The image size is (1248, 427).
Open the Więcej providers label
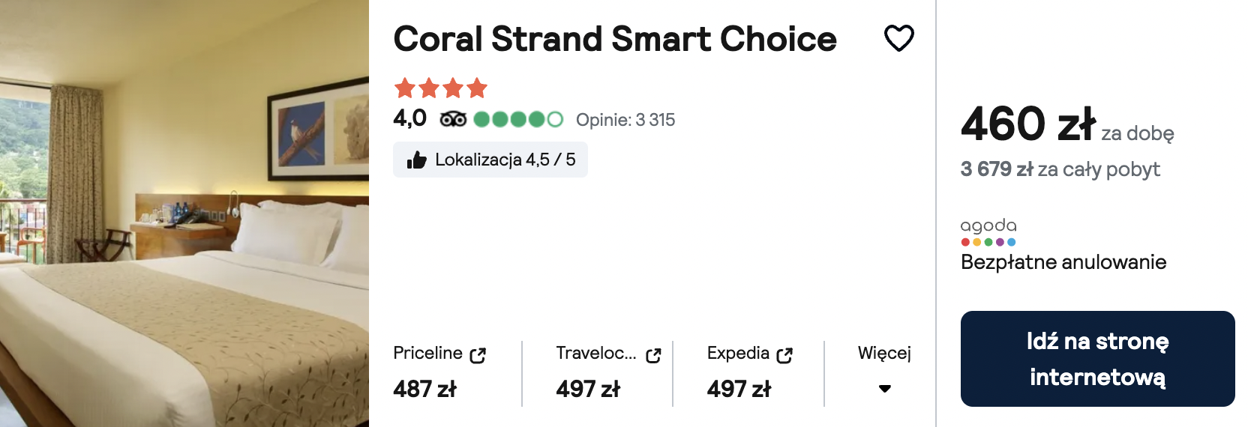(884, 353)
